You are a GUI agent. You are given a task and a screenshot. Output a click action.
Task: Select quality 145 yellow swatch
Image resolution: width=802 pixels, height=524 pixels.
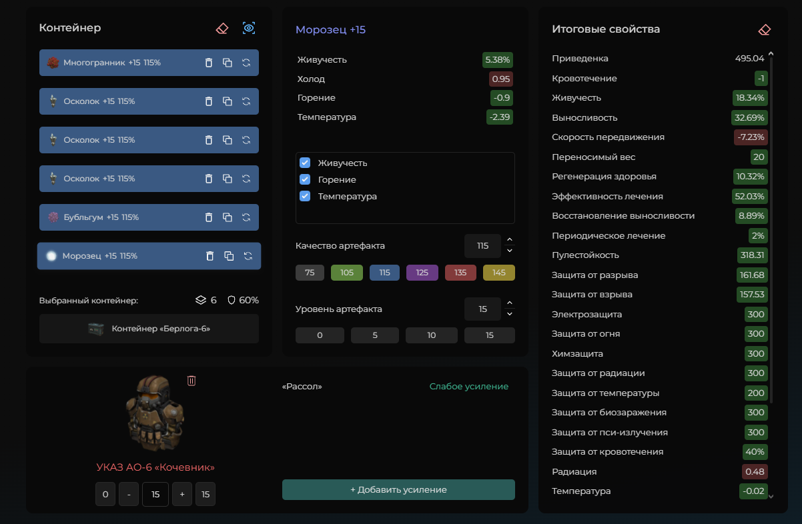pyautogui.click(x=499, y=273)
